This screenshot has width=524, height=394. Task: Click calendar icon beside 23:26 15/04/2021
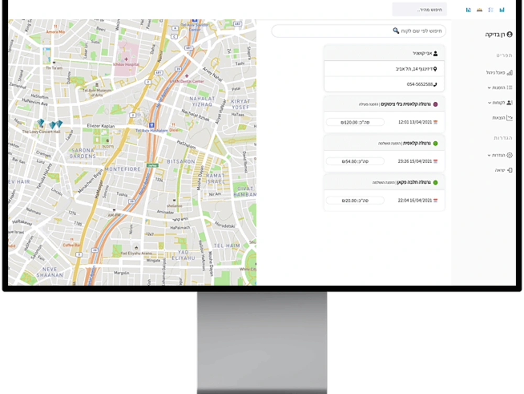point(435,162)
